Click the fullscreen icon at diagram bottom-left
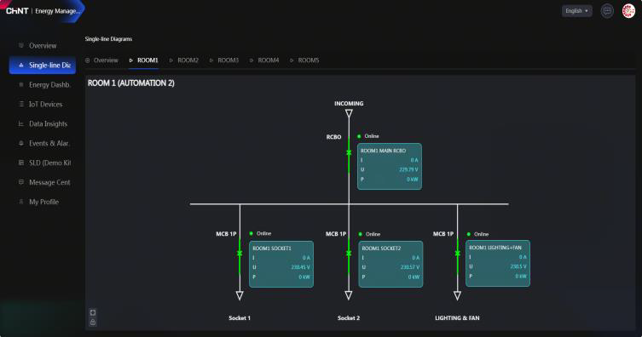Screen dimensions: 642x337 pyautogui.click(x=93, y=312)
